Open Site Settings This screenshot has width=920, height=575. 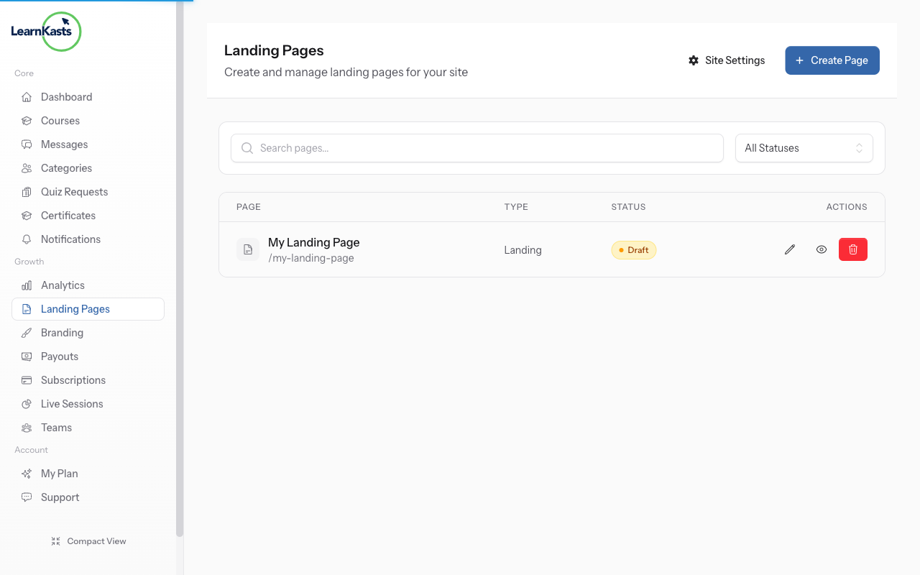click(x=727, y=60)
